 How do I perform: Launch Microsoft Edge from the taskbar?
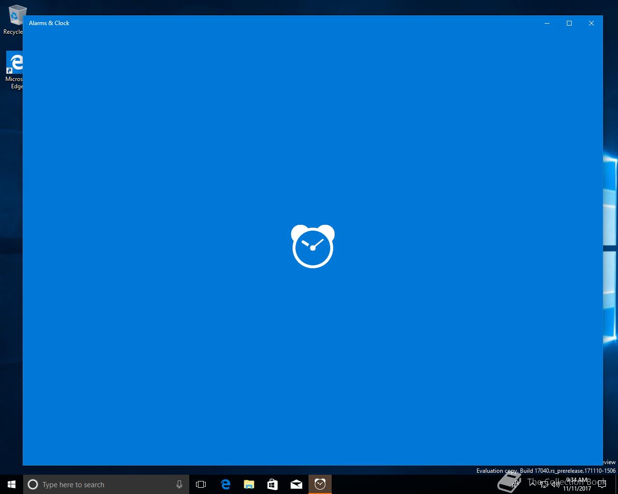pos(225,484)
